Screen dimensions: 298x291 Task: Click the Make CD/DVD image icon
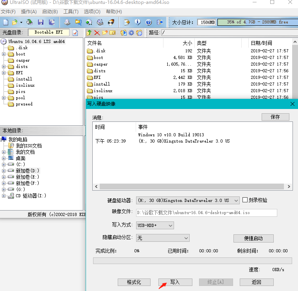click(67, 22)
